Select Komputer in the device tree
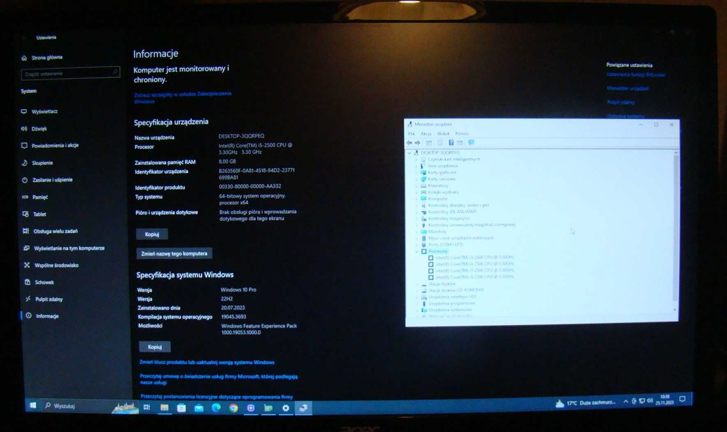This screenshot has height=432, width=727. pos(438,199)
